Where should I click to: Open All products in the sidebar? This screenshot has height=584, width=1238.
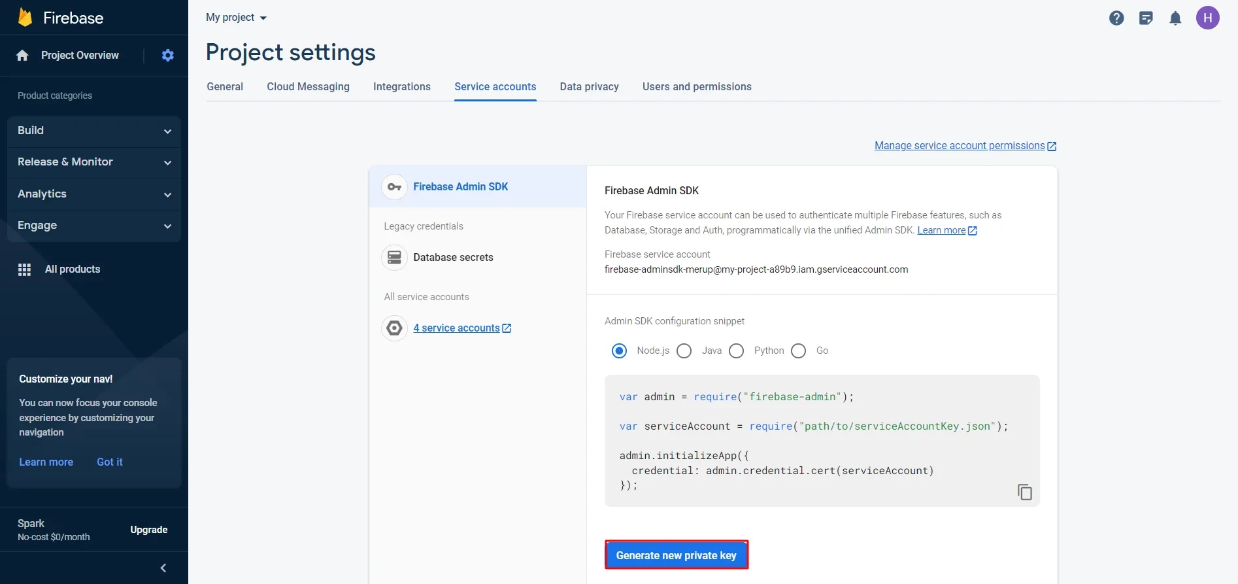click(x=73, y=269)
